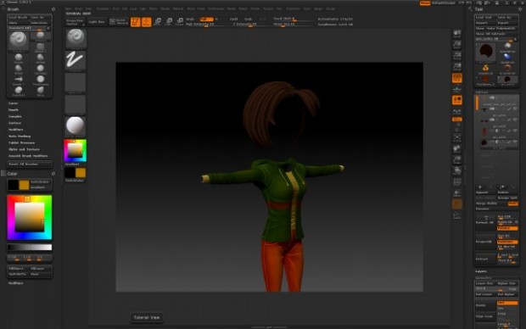526x329 pixels.
Task: Select the large Standard brush icon in Brush palette
Action: pos(19,41)
